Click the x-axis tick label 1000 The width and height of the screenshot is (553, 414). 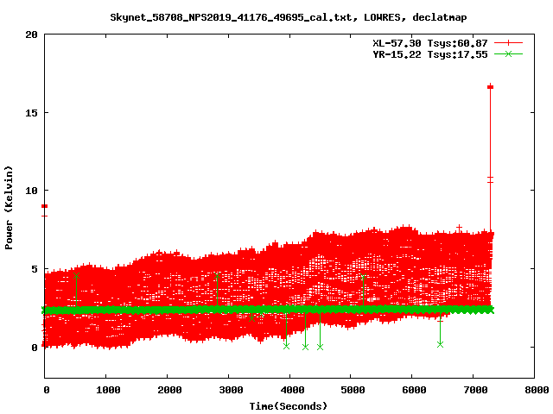[108, 390]
